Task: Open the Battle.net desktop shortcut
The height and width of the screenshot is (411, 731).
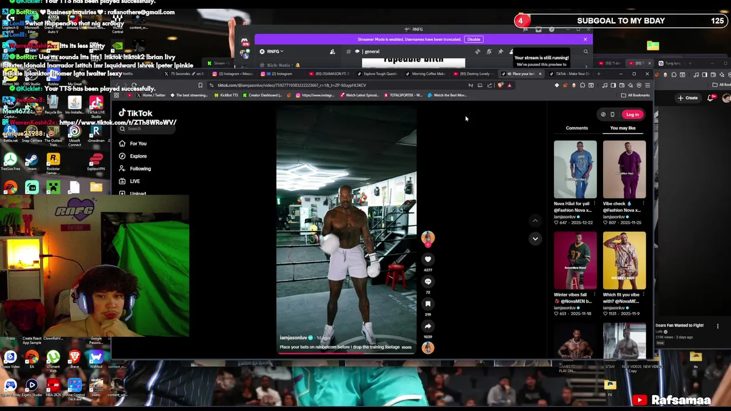Action: pos(10,134)
